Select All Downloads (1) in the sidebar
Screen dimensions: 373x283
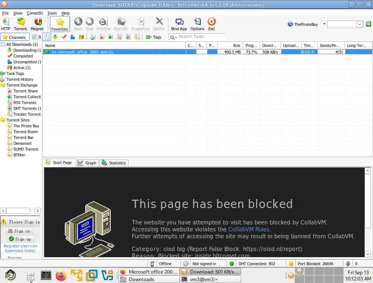click(22, 44)
